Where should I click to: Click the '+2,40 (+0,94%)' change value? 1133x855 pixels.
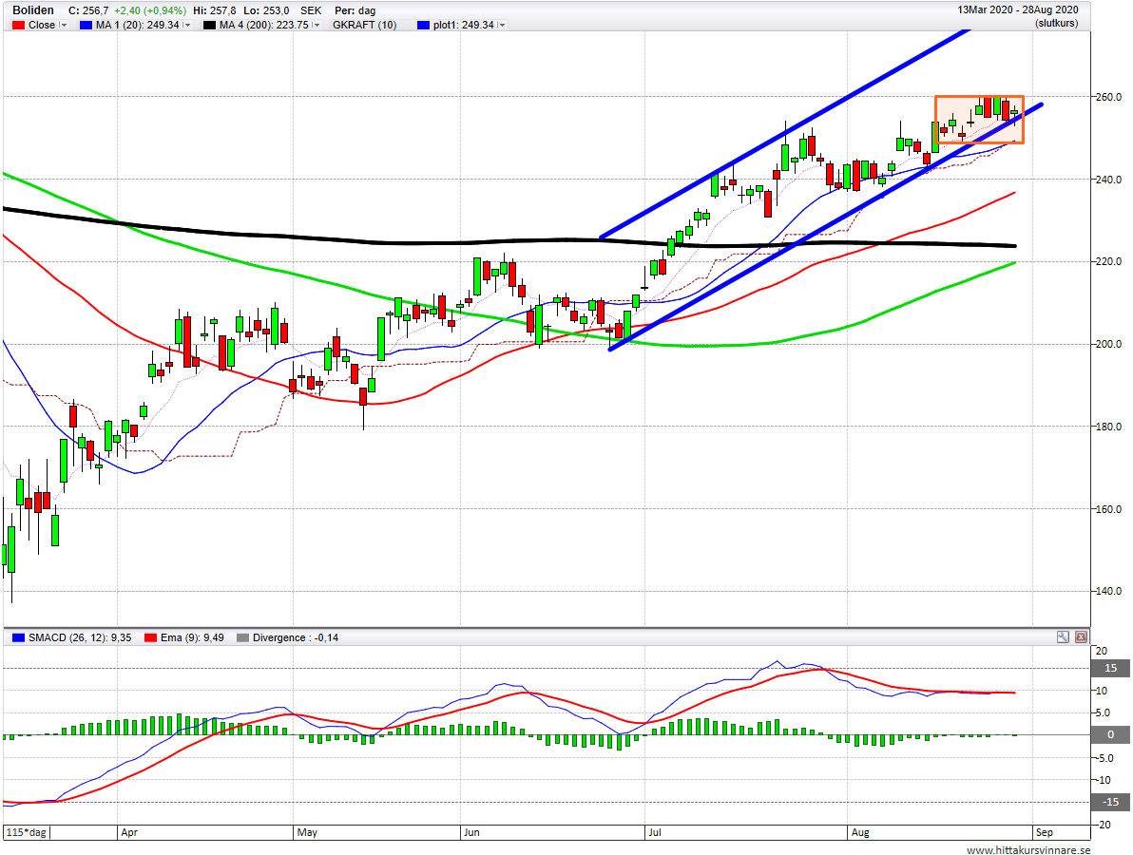coord(149,10)
